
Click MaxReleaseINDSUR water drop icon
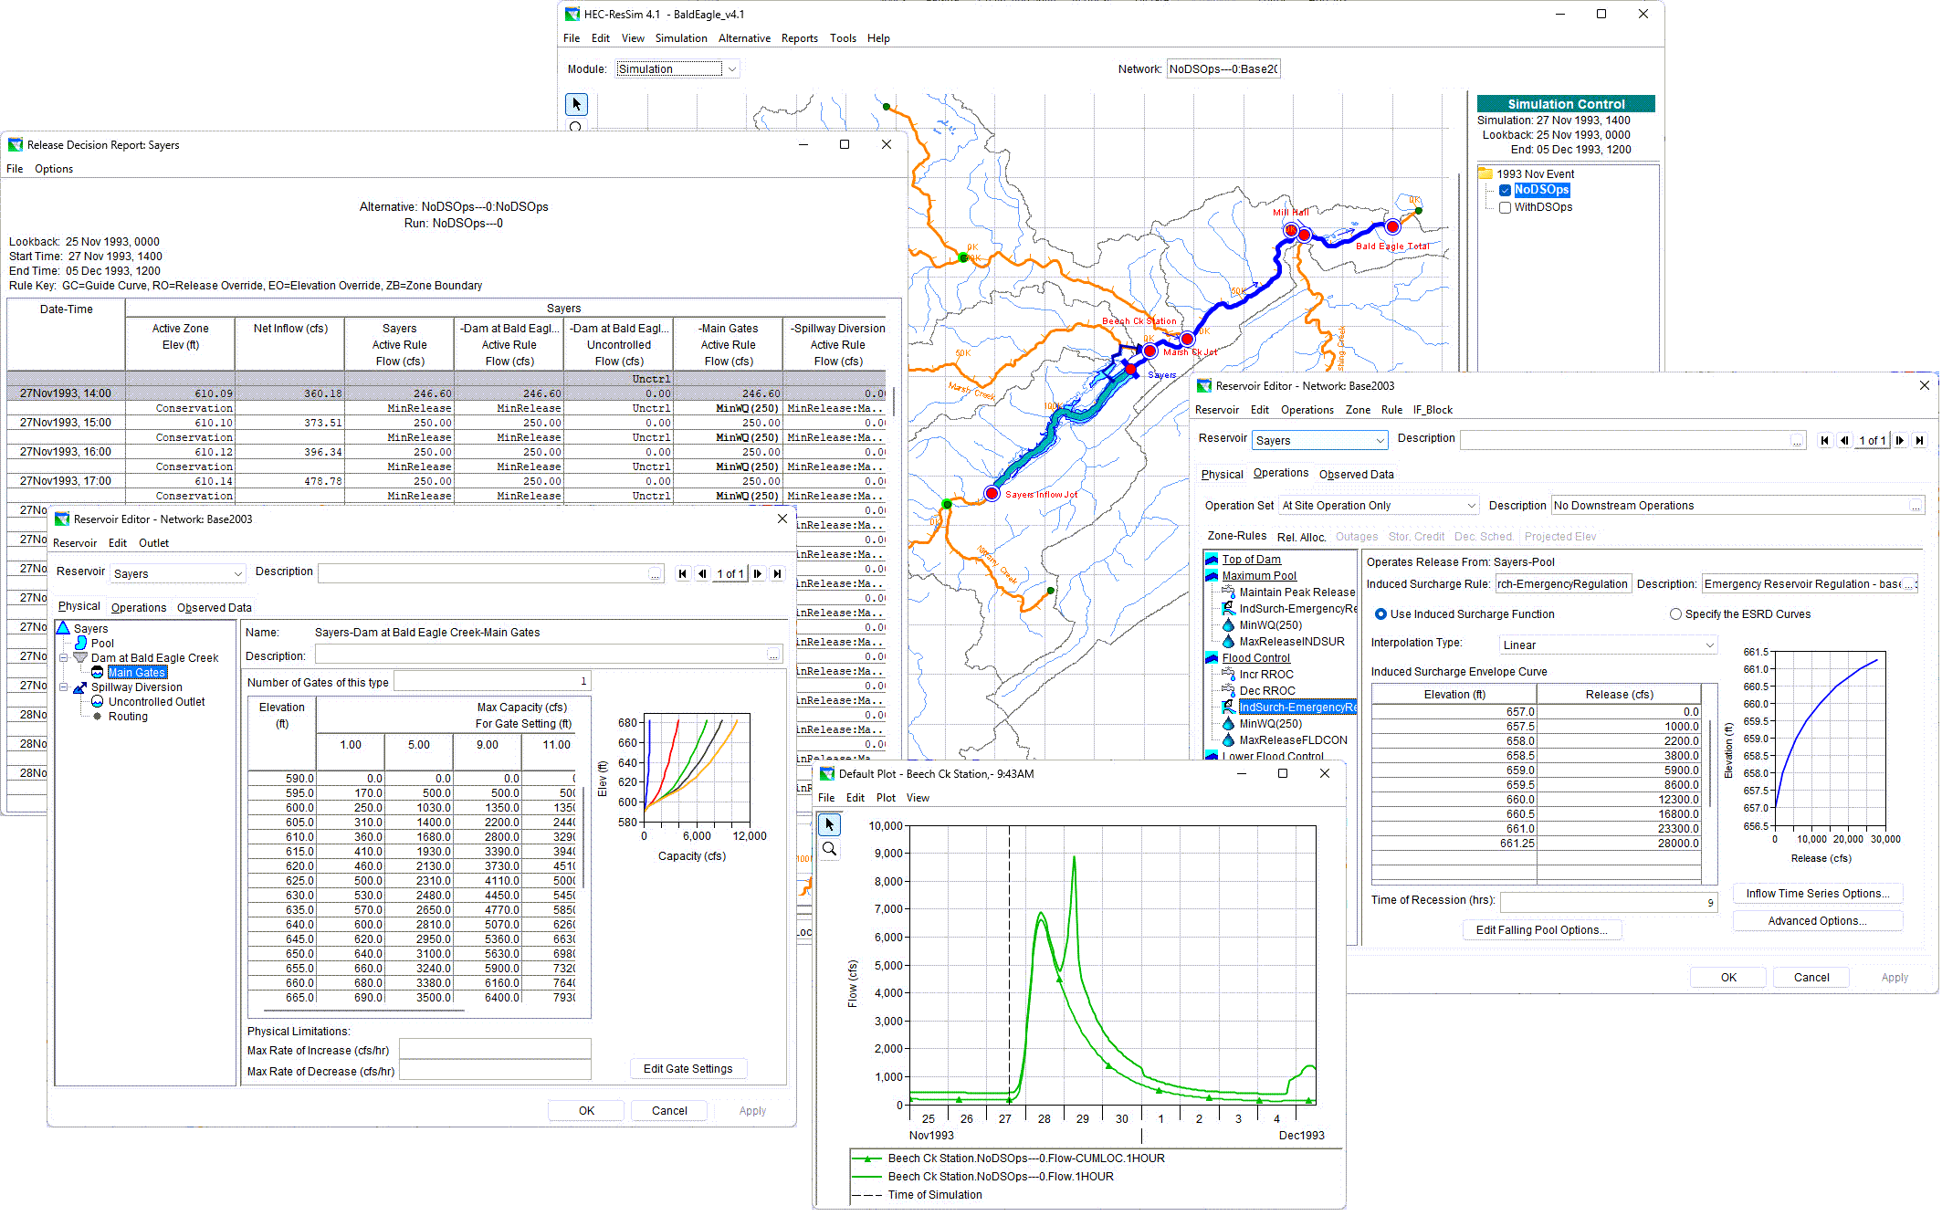point(1228,641)
